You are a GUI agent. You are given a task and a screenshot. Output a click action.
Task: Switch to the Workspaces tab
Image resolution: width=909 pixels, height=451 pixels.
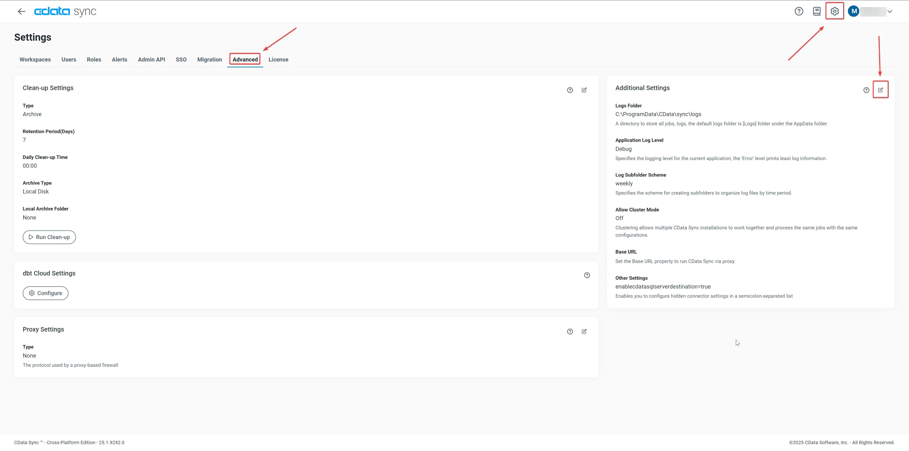tap(35, 60)
